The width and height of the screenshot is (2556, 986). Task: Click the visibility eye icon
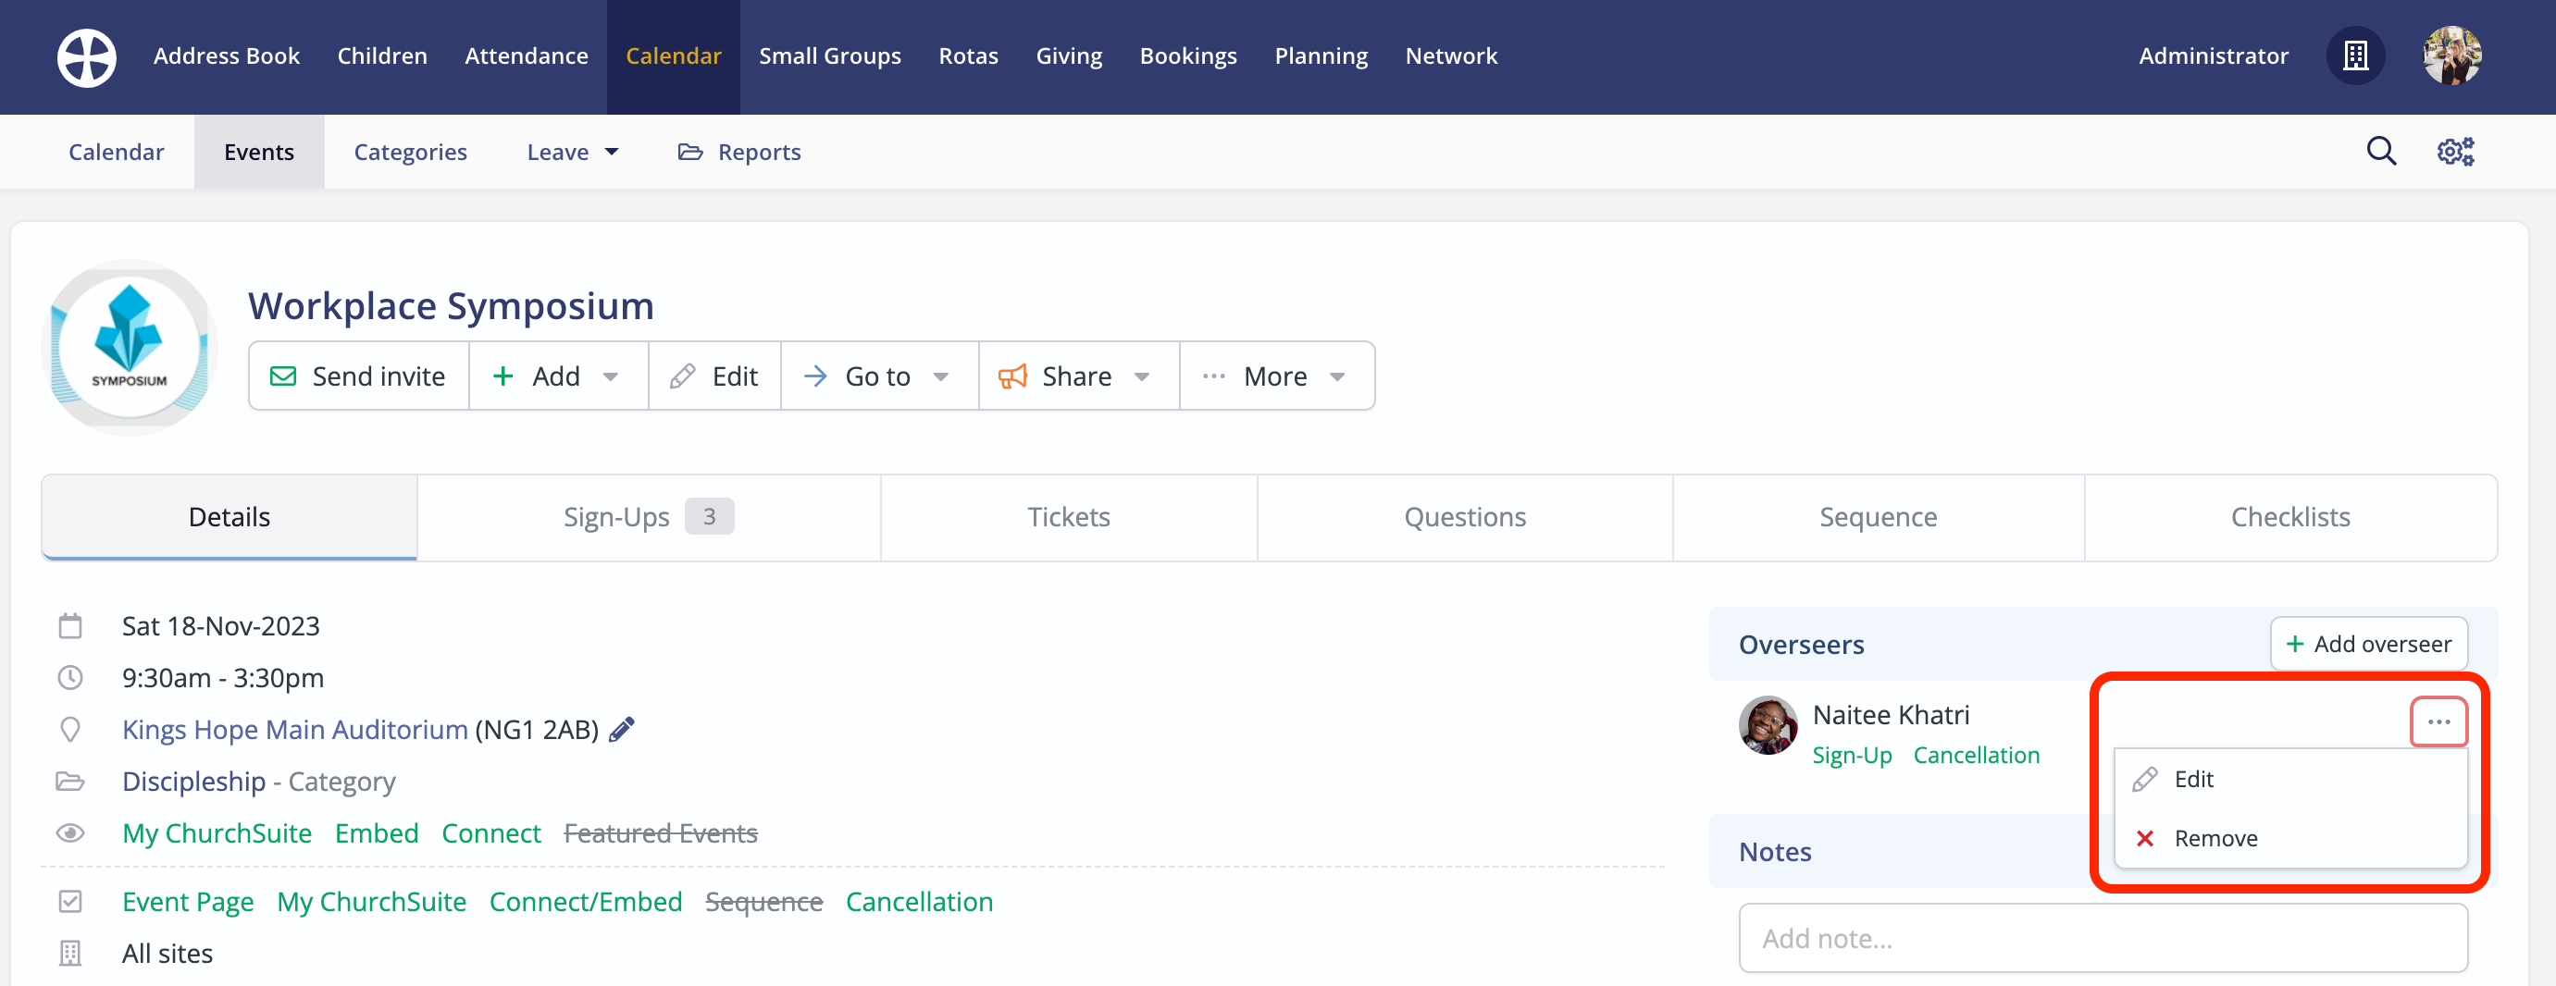tap(70, 832)
